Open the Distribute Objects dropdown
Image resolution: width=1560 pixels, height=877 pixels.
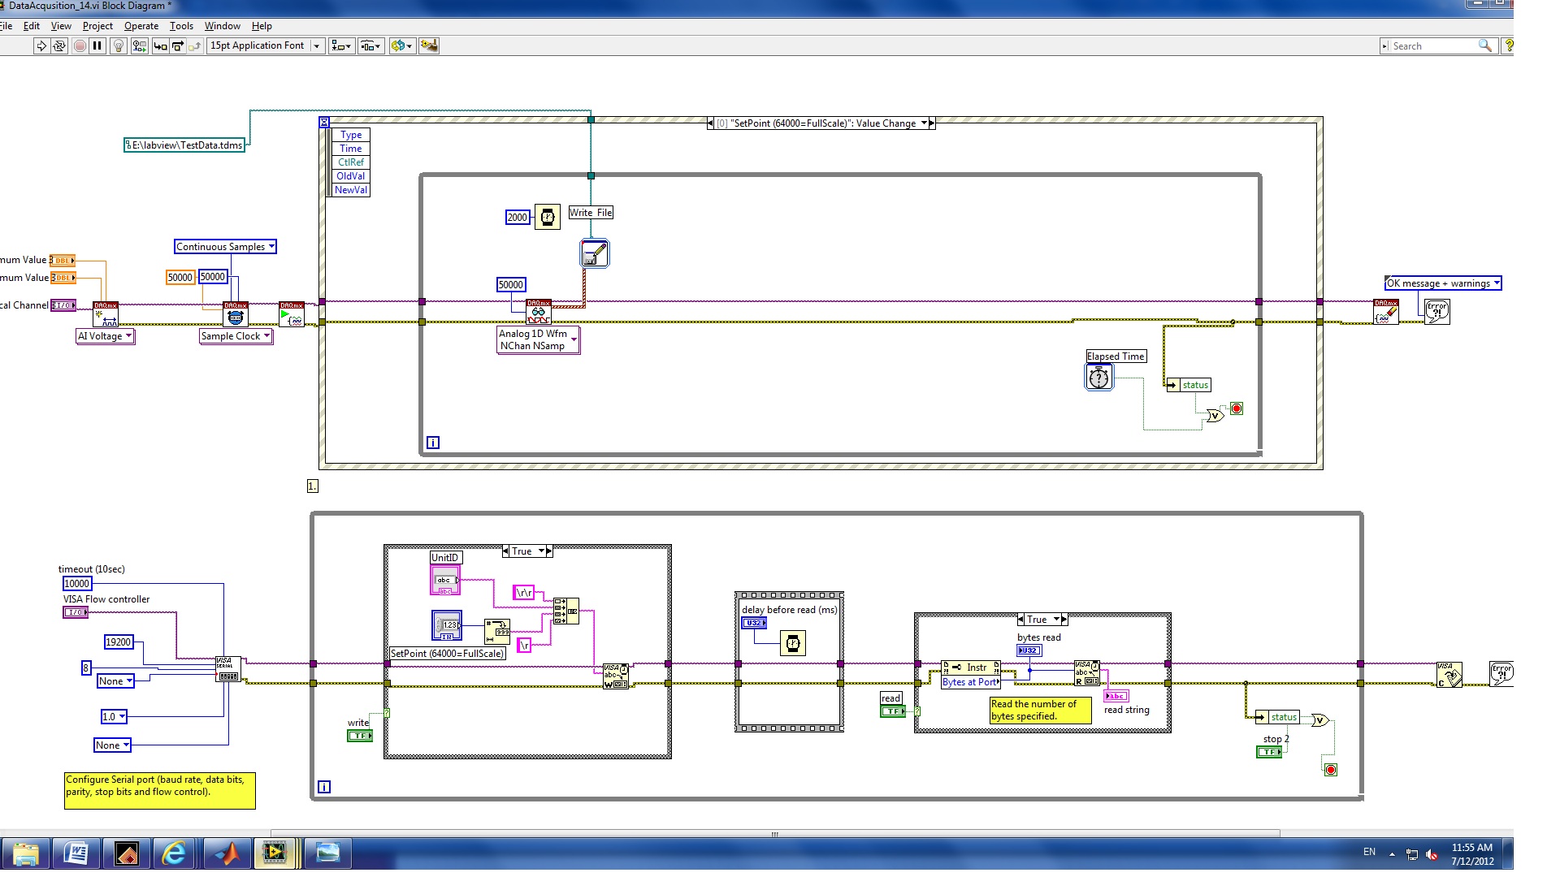click(371, 45)
